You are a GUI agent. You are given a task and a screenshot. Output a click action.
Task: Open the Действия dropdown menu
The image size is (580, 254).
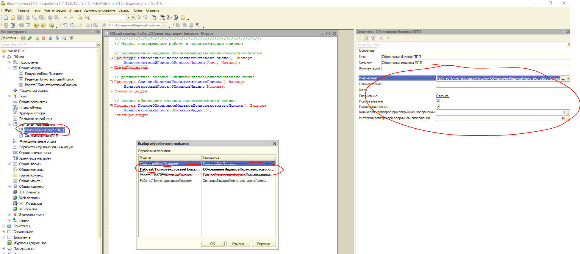10,38
